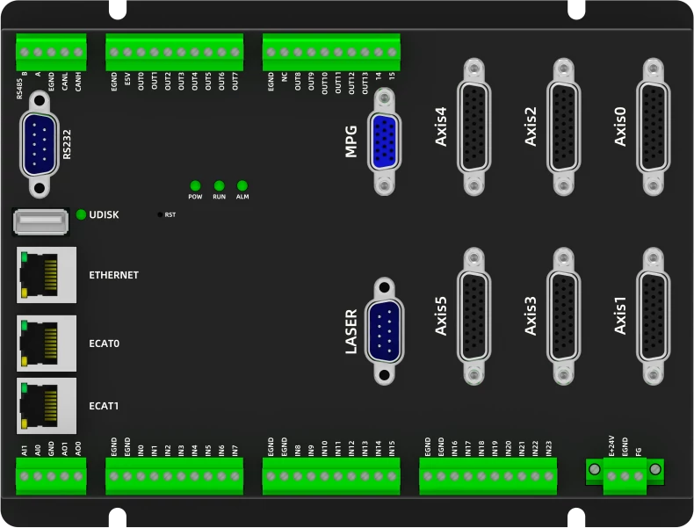Click the RST reset pinhole button

[160, 214]
